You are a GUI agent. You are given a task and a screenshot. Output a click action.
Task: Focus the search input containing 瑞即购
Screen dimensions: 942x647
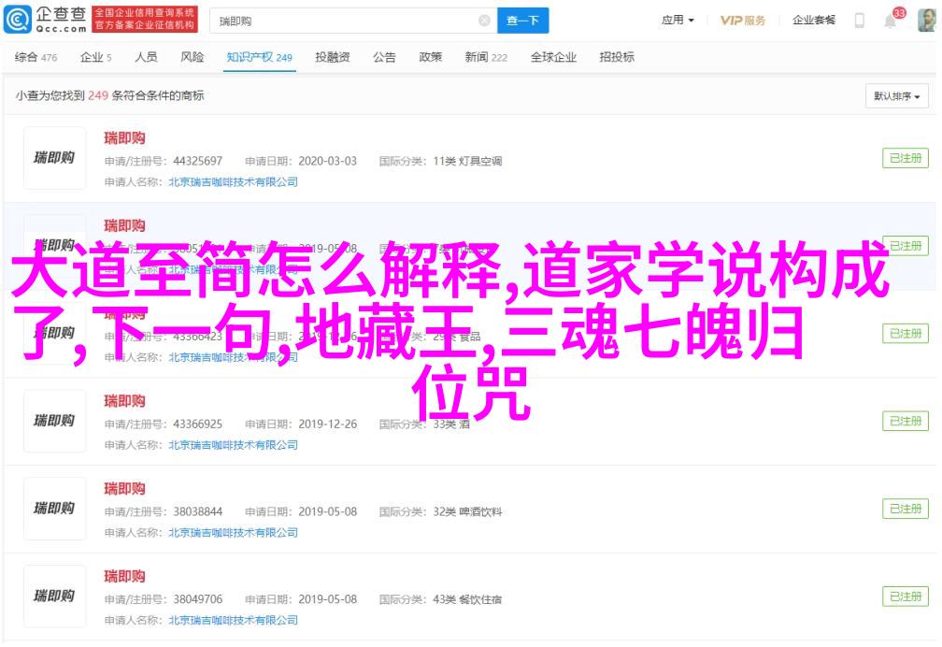pyautogui.click(x=353, y=22)
